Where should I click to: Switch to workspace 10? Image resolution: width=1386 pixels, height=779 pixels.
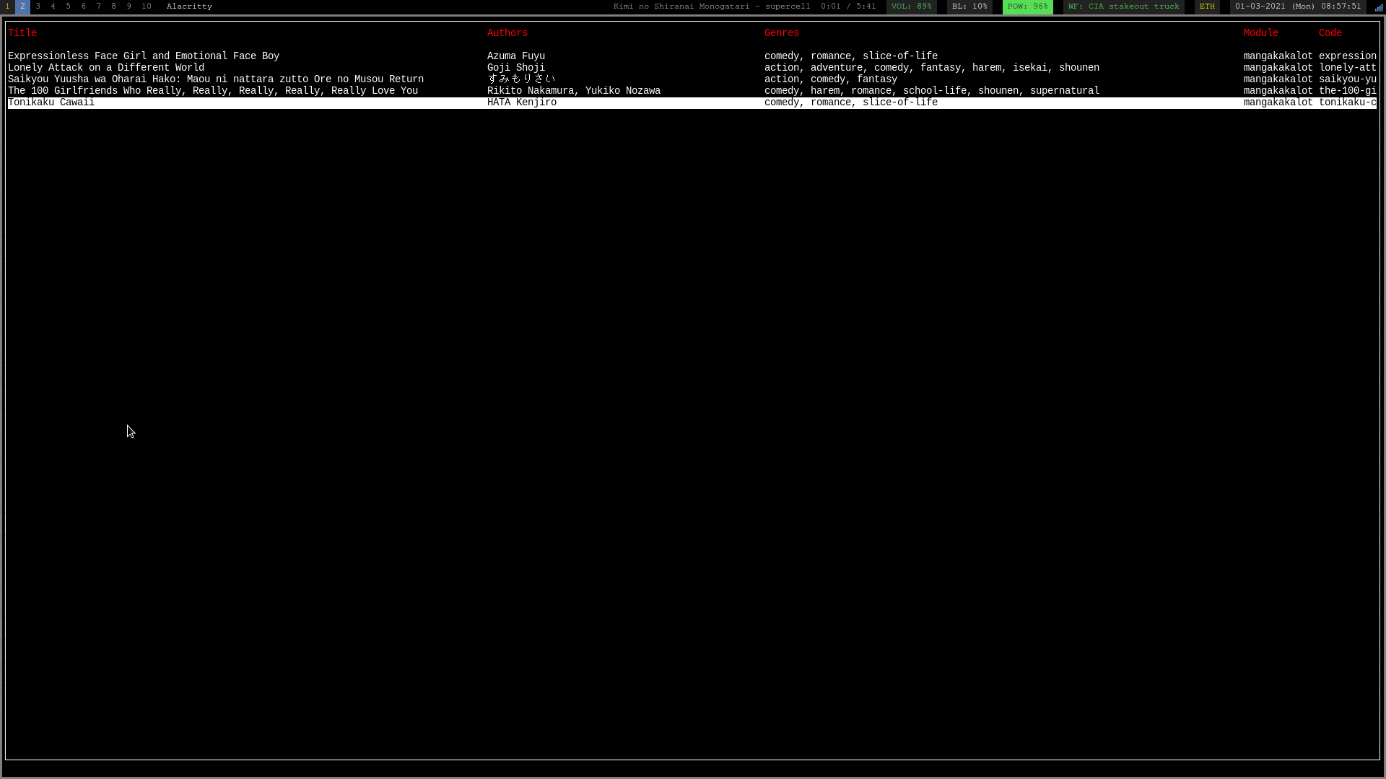tap(147, 6)
